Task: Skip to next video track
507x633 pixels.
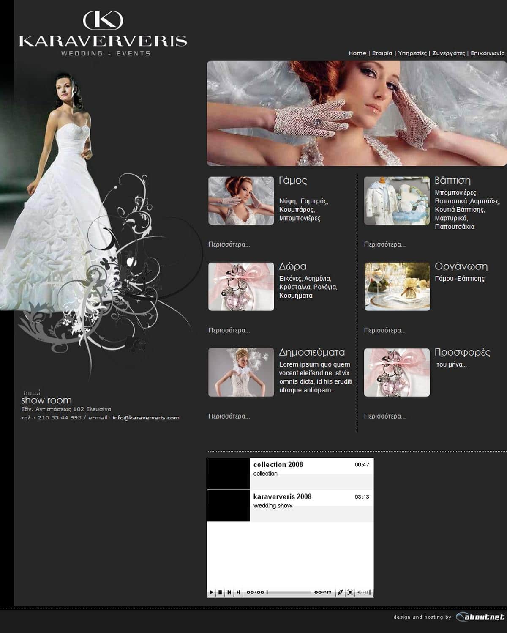Action: pos(238,592)
